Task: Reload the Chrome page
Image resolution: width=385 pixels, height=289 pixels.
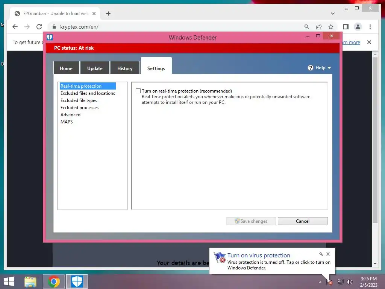Action: 39,27
